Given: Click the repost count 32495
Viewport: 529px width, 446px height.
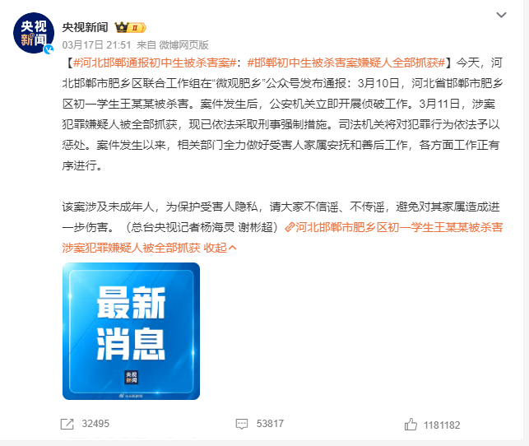Looking at the screenshot, I should 95,424.
